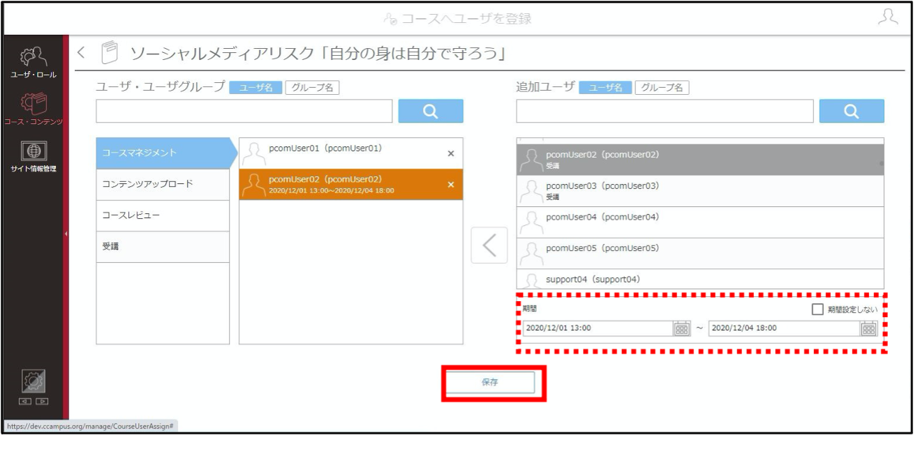
Task: Select グループ名 filter under ユーザ・ユーザグループ
Action: (312, 88)
